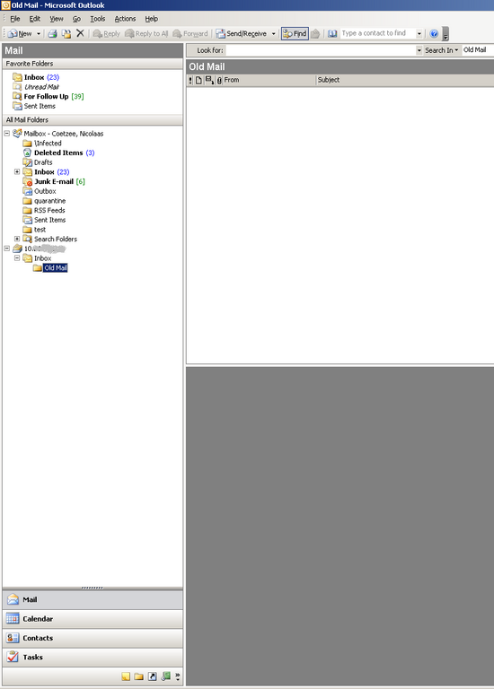Click the Delete X icon in the toolbar
This screenshot has height=689, width=494.
[80, 33]
